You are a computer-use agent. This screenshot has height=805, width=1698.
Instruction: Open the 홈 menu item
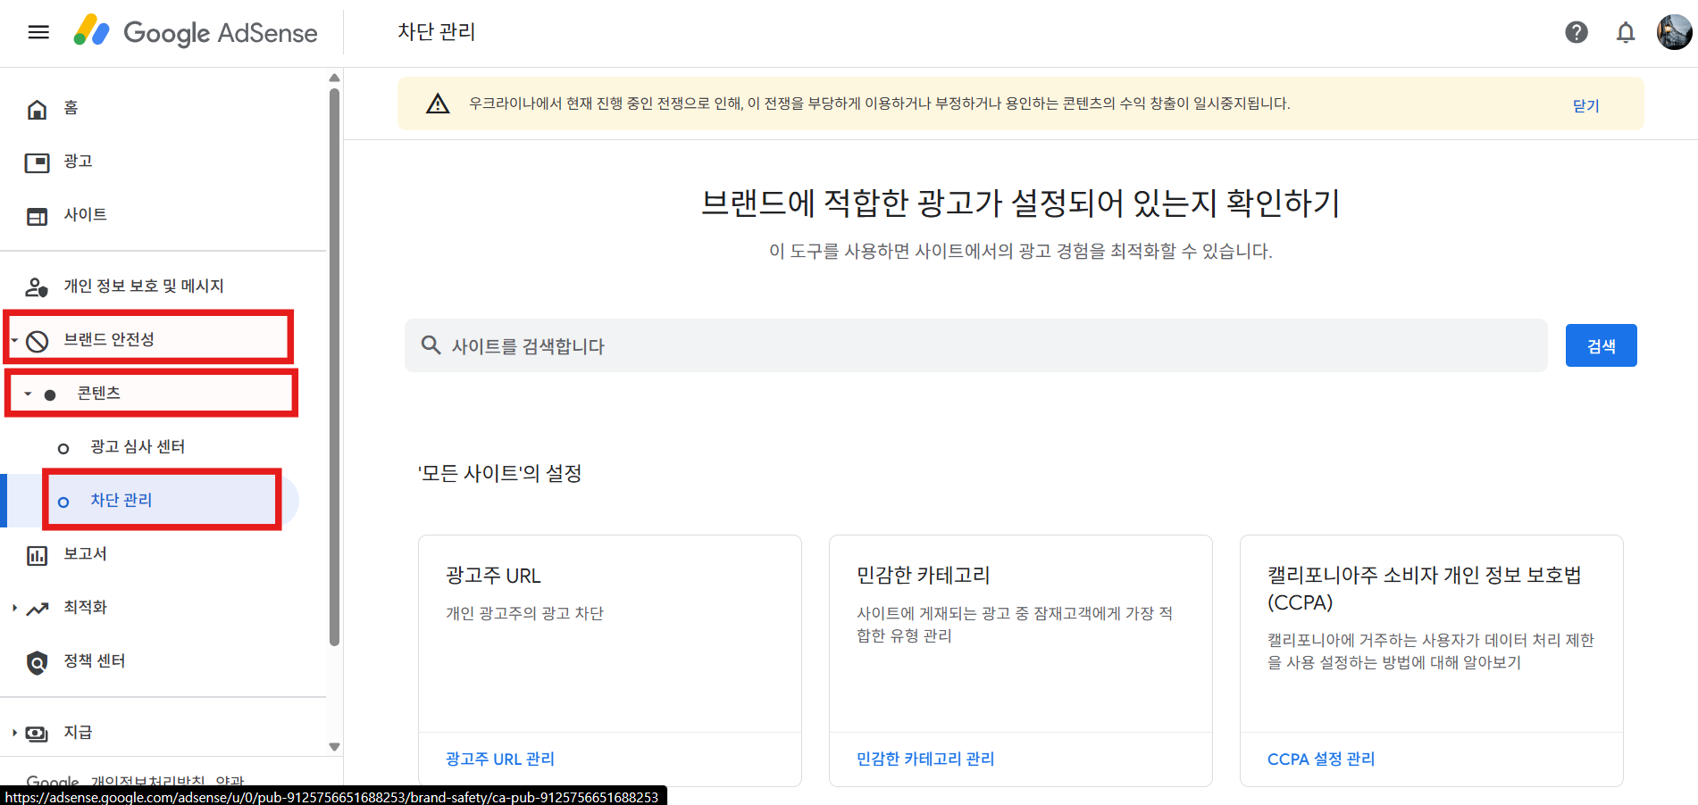point(71,108)
